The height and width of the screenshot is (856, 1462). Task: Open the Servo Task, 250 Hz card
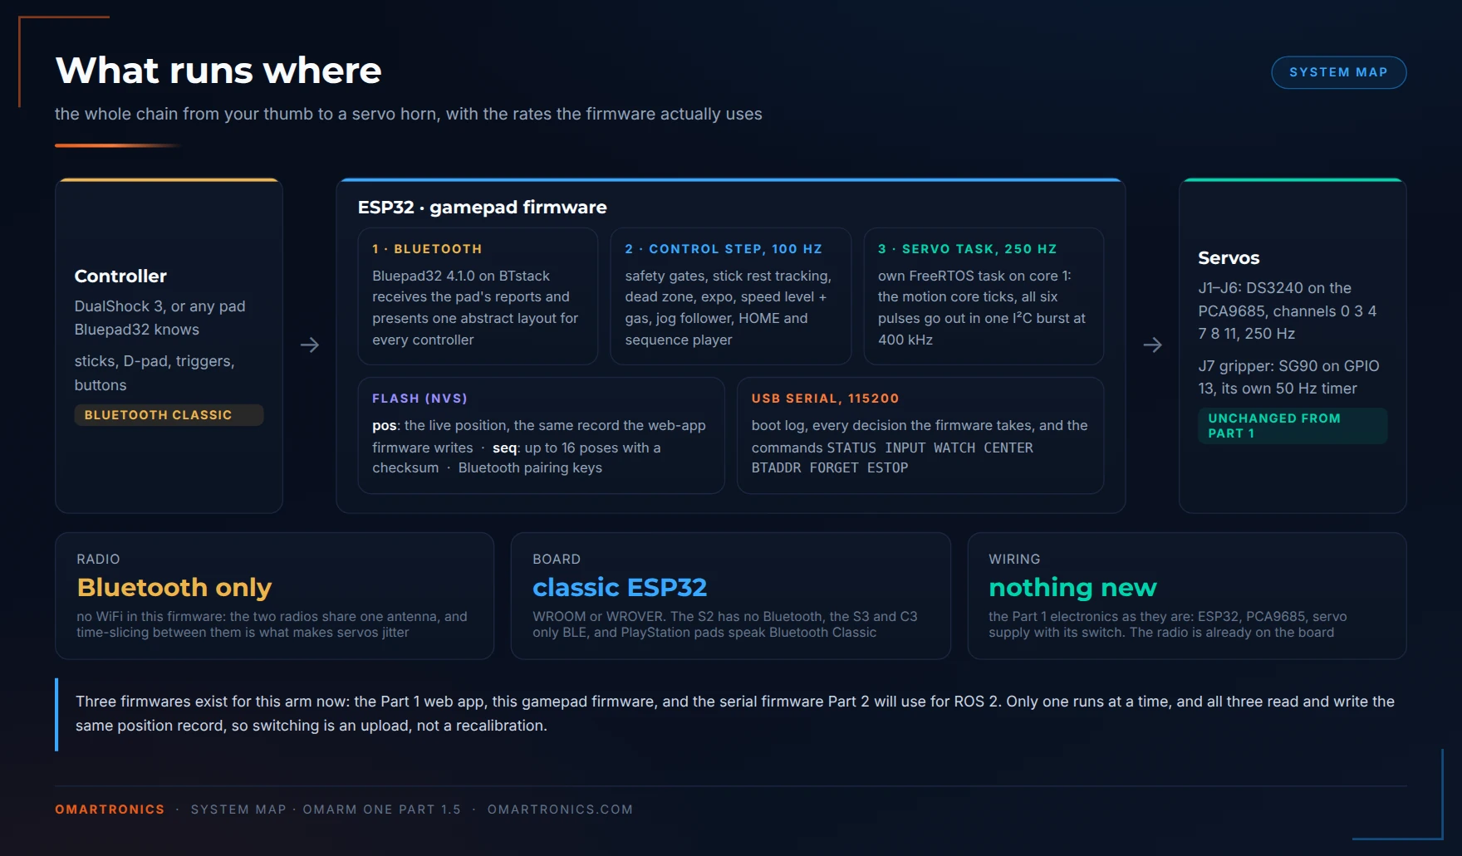[x=984, y=296]
